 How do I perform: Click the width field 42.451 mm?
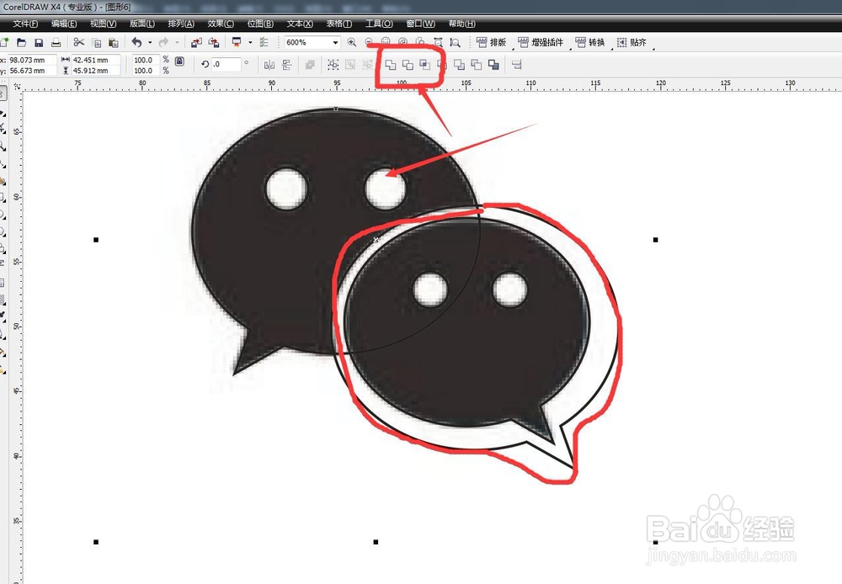pyautogui.click(x=96, y=60)
